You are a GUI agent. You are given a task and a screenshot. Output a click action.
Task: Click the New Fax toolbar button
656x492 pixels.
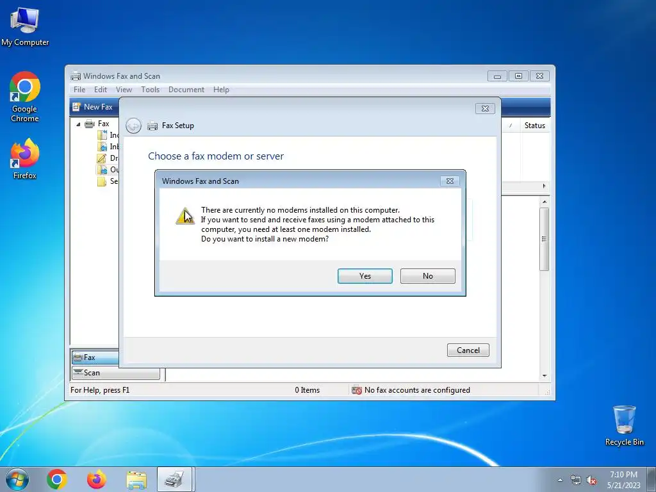point(93,107)
